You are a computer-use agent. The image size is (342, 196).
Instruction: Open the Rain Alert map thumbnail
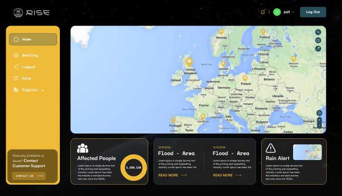(307, 152)
